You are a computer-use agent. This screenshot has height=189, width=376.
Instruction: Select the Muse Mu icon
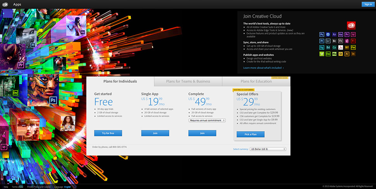[334, 54]
